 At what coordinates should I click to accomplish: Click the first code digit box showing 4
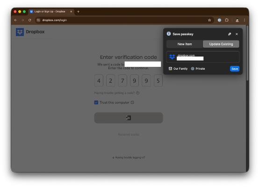coord(99,80)
